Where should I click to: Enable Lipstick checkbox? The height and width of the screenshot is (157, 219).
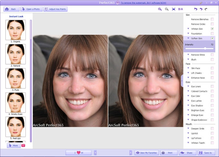pyautogui.click(x=212, y=133)
